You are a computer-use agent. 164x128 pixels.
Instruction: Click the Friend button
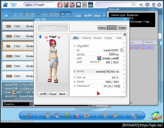(53, 94)
